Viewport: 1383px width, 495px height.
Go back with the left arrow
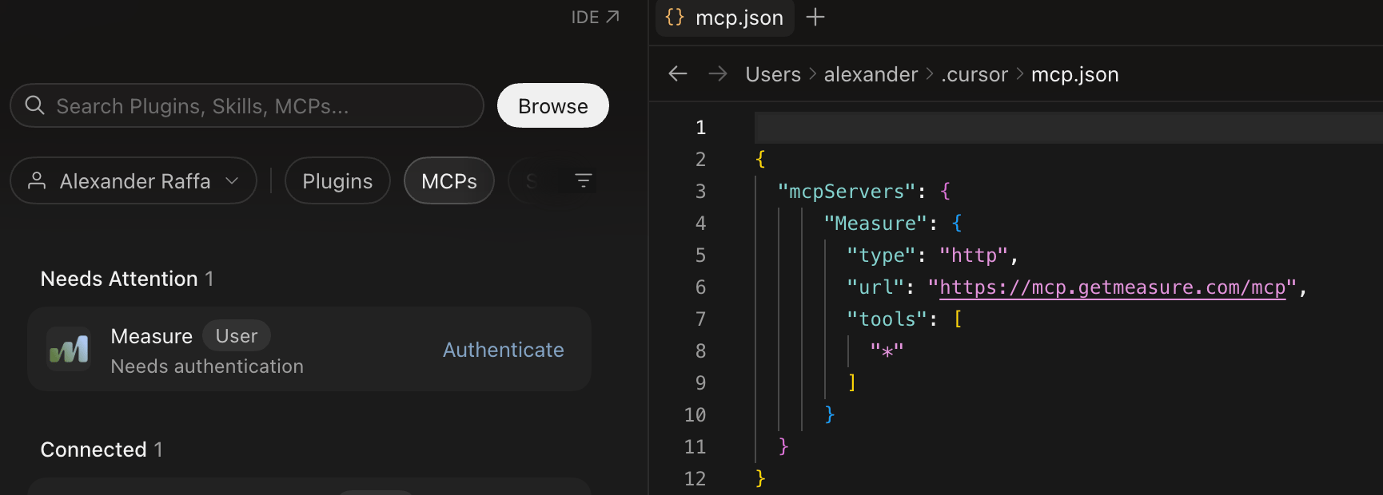tap(678, 74)
